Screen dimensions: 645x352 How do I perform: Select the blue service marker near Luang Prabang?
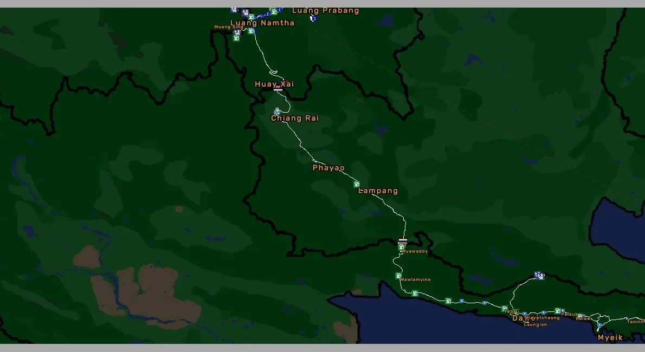(x=313, y=18)
